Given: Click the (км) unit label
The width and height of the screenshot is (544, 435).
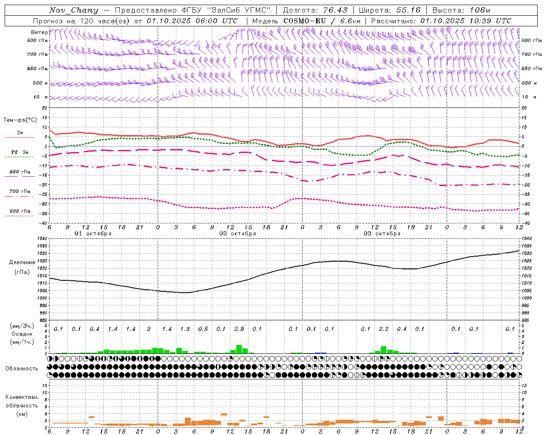Looking at the screenshot, I should [x=22, y=414].
